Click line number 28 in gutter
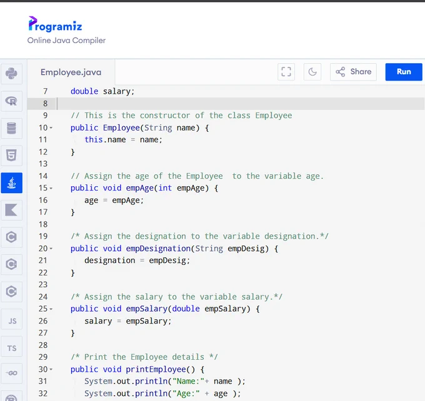 [43, 345]
